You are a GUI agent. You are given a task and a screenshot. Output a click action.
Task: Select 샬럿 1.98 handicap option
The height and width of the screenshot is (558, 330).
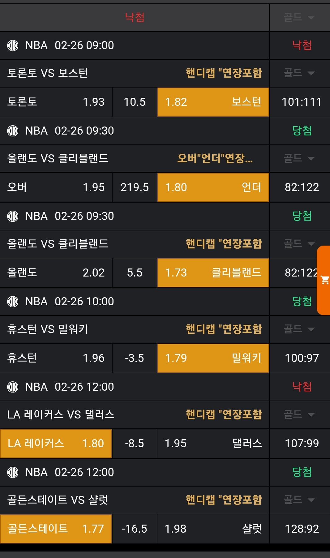coord(213,529)
